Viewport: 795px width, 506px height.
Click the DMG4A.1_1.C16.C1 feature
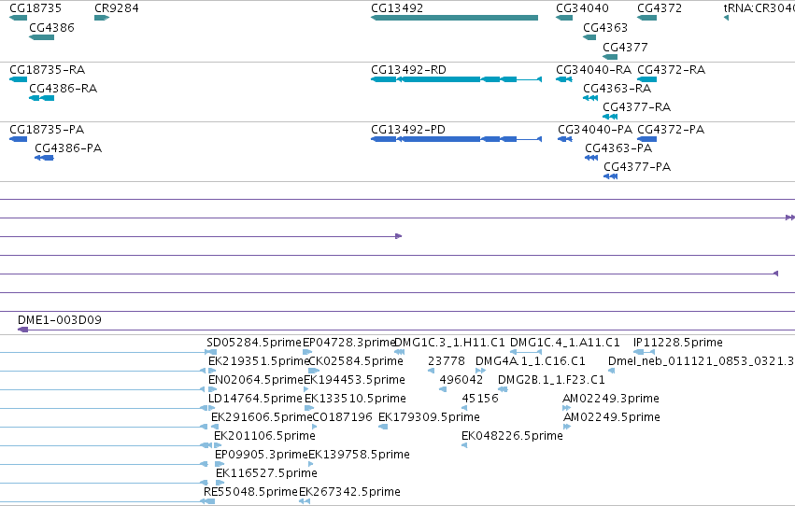pyautogui.click(x=481, y=371)
